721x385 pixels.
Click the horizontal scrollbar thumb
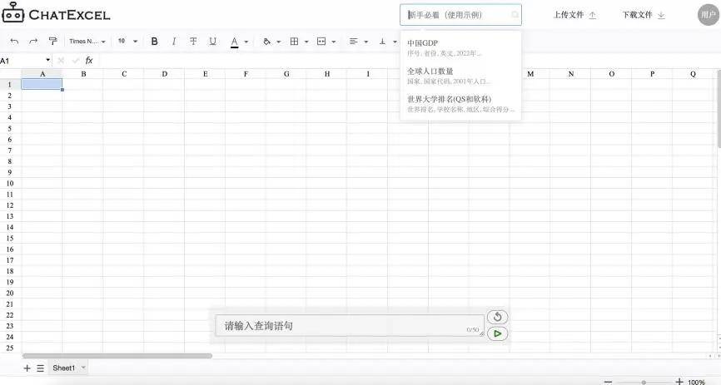(117, 356)
